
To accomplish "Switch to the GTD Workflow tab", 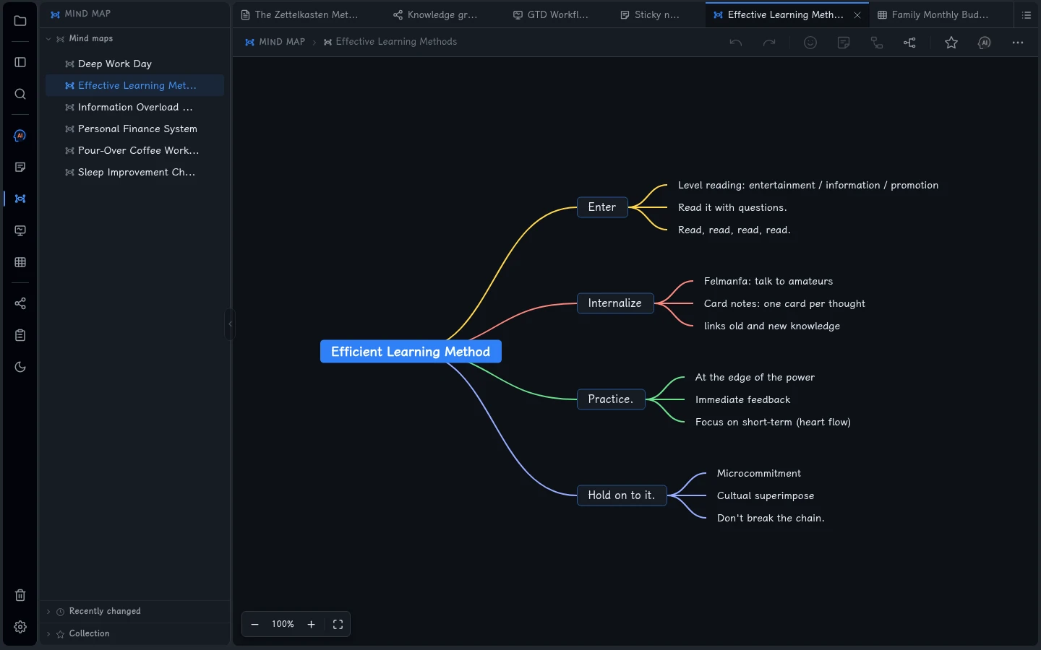I will coord(551,14).
